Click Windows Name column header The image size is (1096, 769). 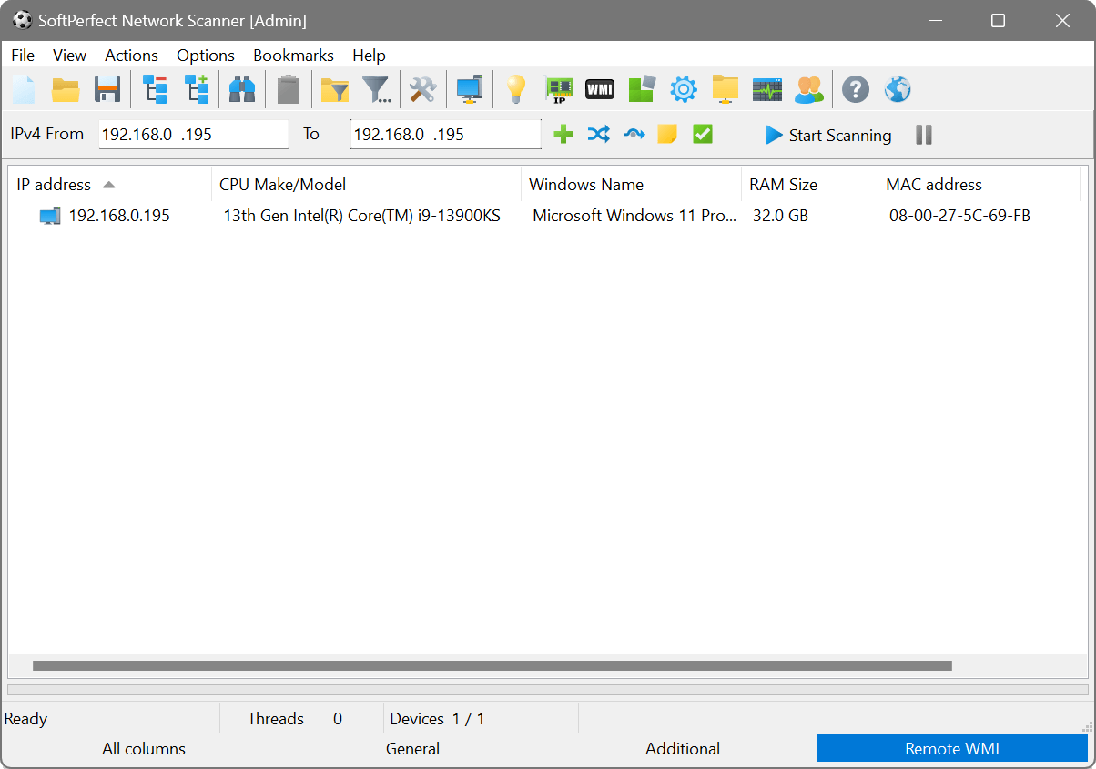(x=631, y=185)
